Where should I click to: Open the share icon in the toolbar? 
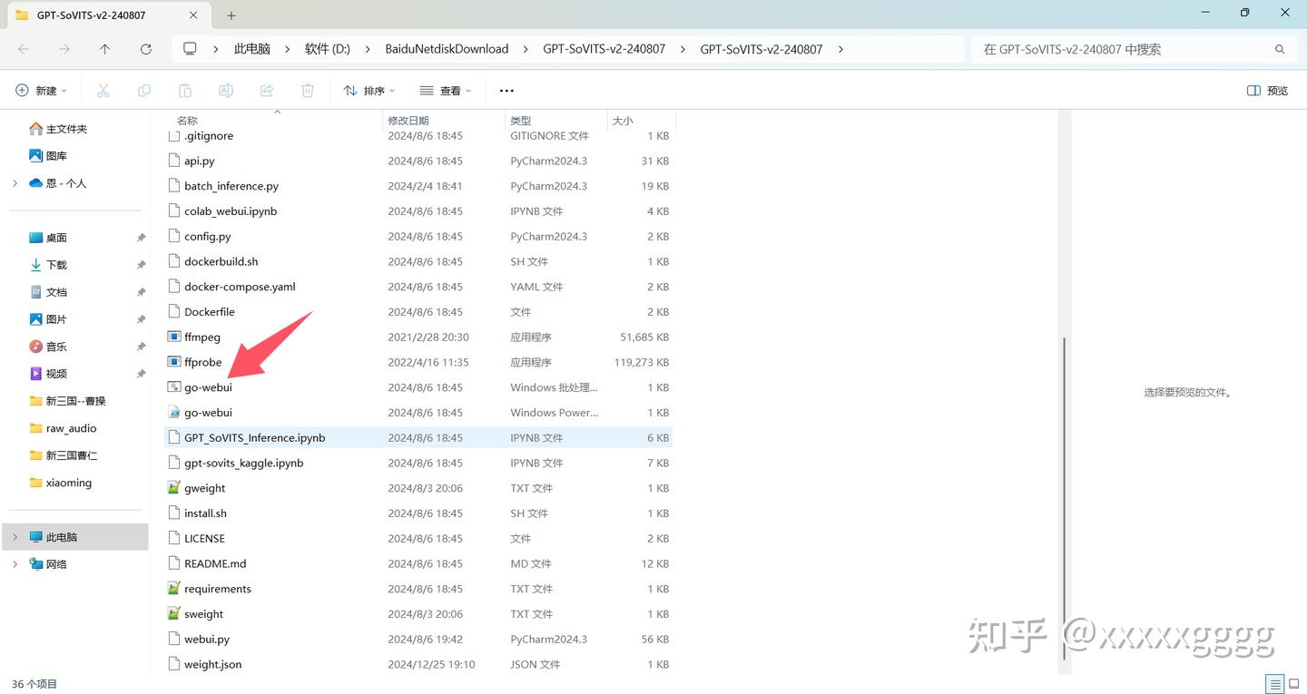[266, 90]
